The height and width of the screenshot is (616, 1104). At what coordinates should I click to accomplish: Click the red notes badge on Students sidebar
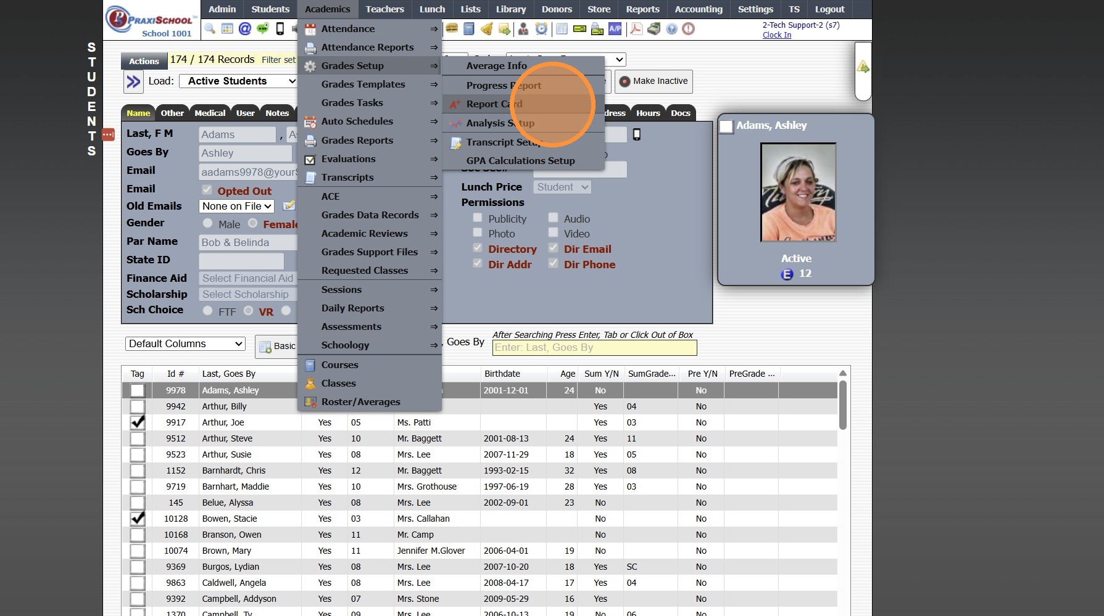click(x=108, y=134)
